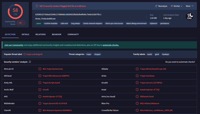Viewport: 200px width, 114px height.
Task: Click the alert icon next to trojan.autoit/gen8
Action: pos(24,54)
